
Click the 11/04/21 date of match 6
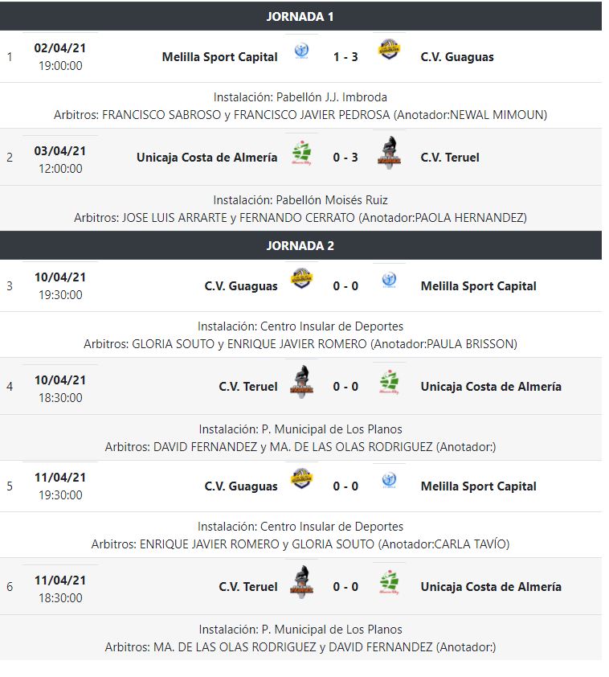(x=60, y=581)
